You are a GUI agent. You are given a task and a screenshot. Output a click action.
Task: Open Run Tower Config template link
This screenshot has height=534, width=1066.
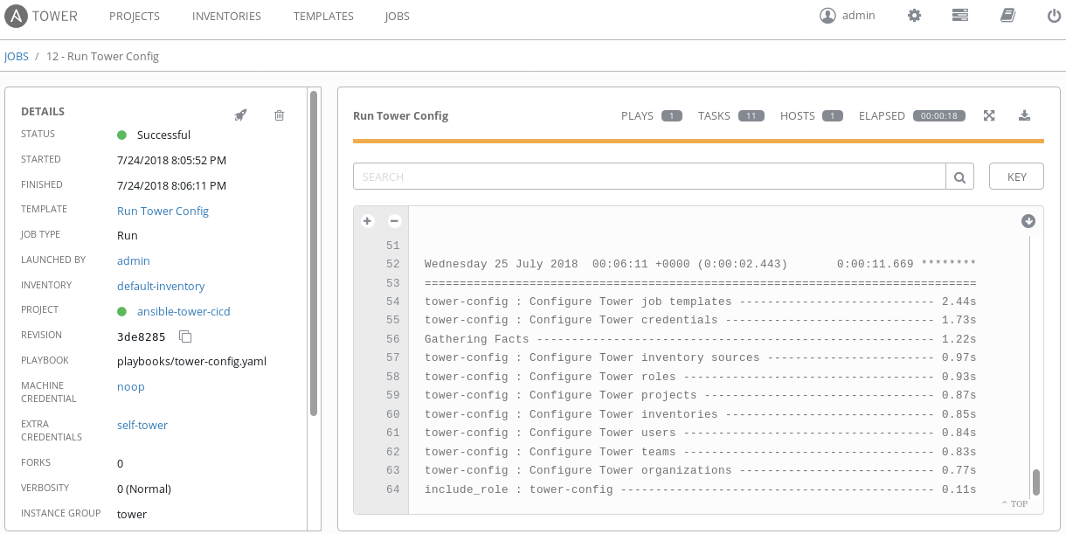(x=163, y=211)
